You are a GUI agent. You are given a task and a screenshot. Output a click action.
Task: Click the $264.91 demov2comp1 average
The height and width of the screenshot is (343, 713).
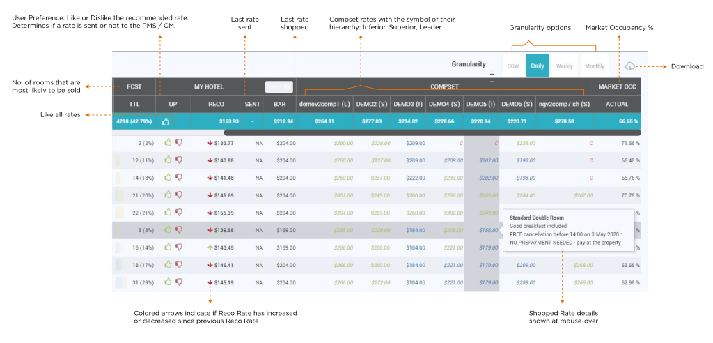(324, 121)
